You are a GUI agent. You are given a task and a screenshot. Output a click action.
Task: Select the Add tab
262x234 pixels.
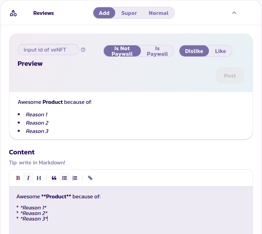click(x=104, y=13)
